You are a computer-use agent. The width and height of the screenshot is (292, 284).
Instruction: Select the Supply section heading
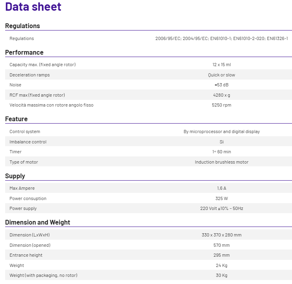point(15,176)
